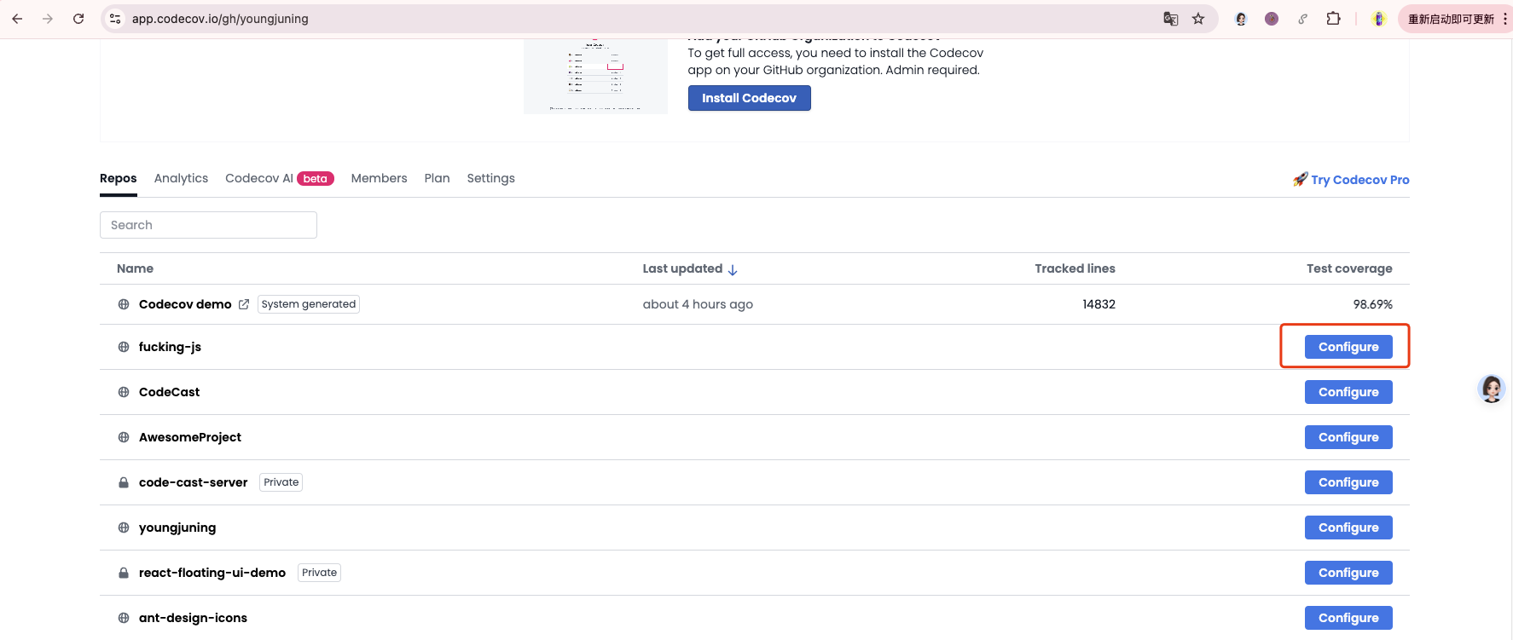Go back with the browser back arrow
Screen dimensions: 1513x640
(x=17, y=19)
